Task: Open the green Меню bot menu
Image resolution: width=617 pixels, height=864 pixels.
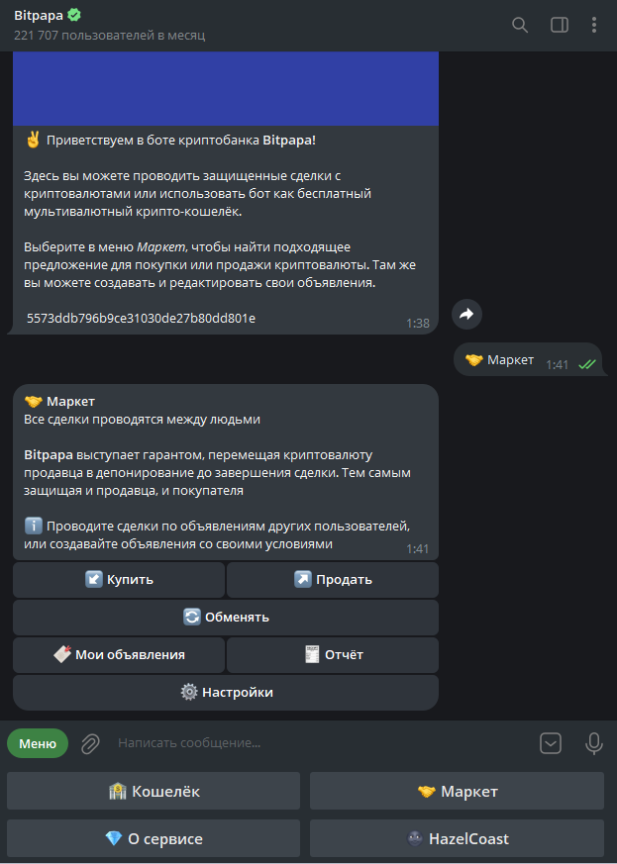Action: pos(38,742)
